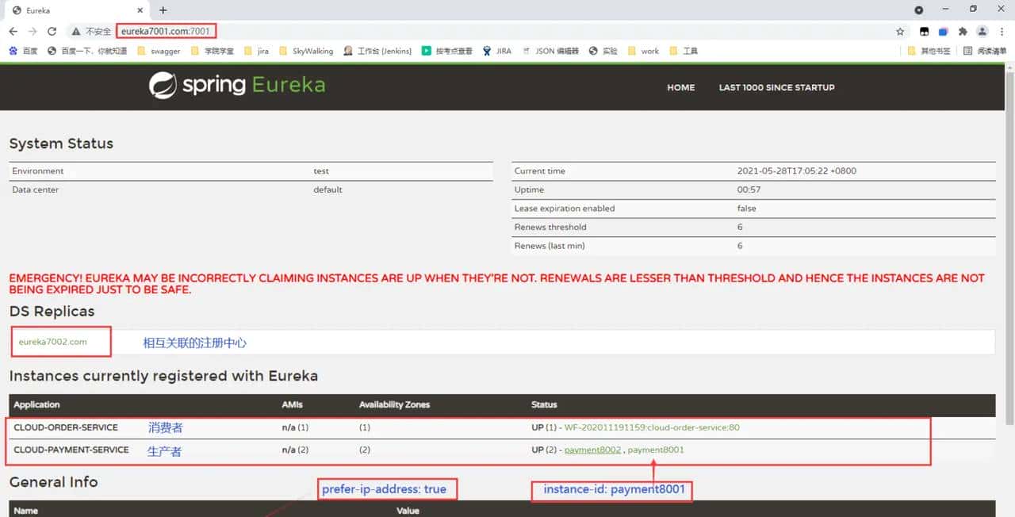Click the page vertical scrollbar
This screenshot has width=1015, height=517.
(1009, 238)
